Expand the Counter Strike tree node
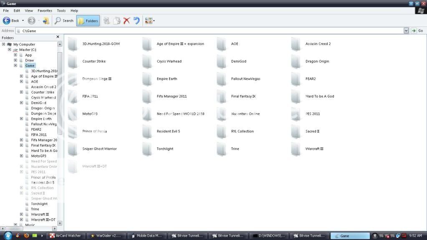 point(22,92)
